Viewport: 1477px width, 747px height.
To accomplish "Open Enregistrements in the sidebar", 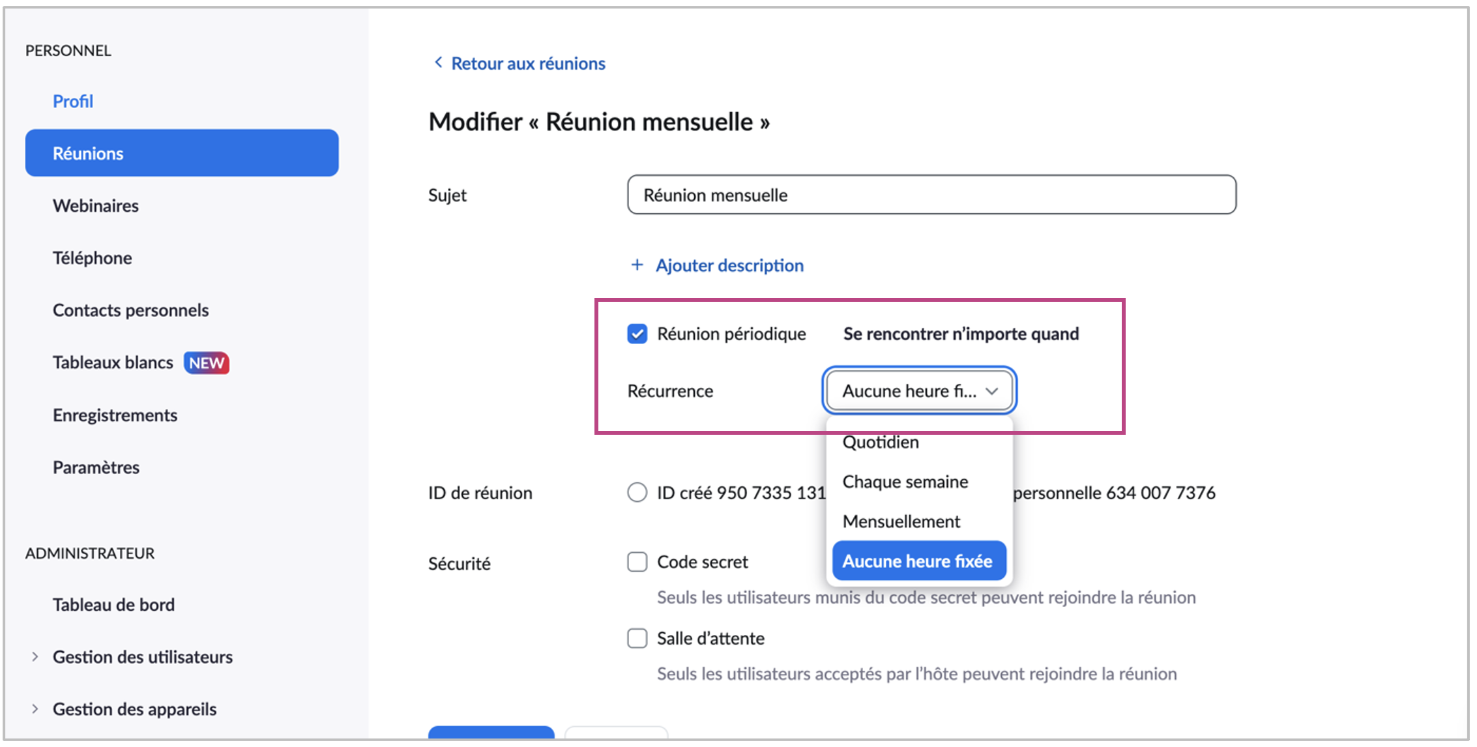I will 115,415.
